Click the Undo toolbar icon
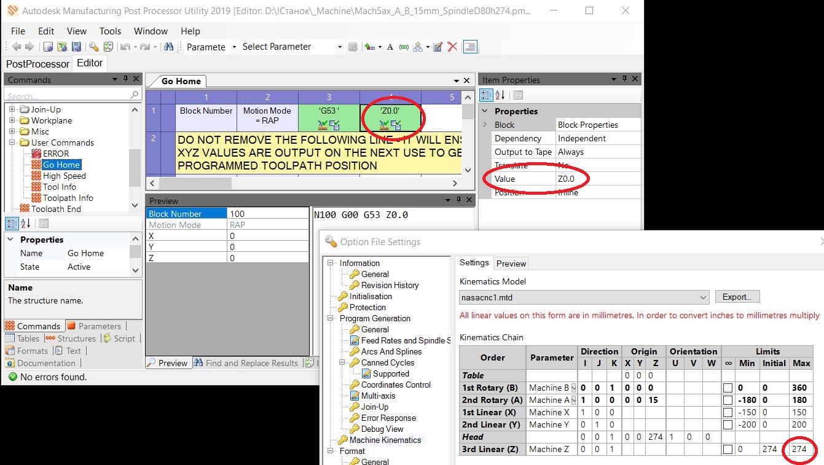 click(127, 46)
